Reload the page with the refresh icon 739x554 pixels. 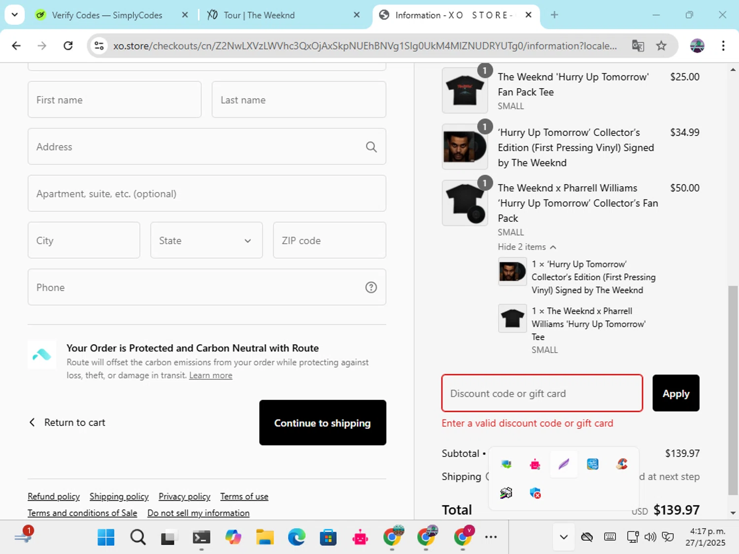pyautogui.click(x=68, y=46)
